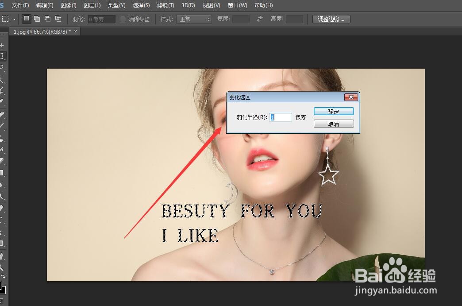Click the 羽化半径(R) value field

click(280, 117)
